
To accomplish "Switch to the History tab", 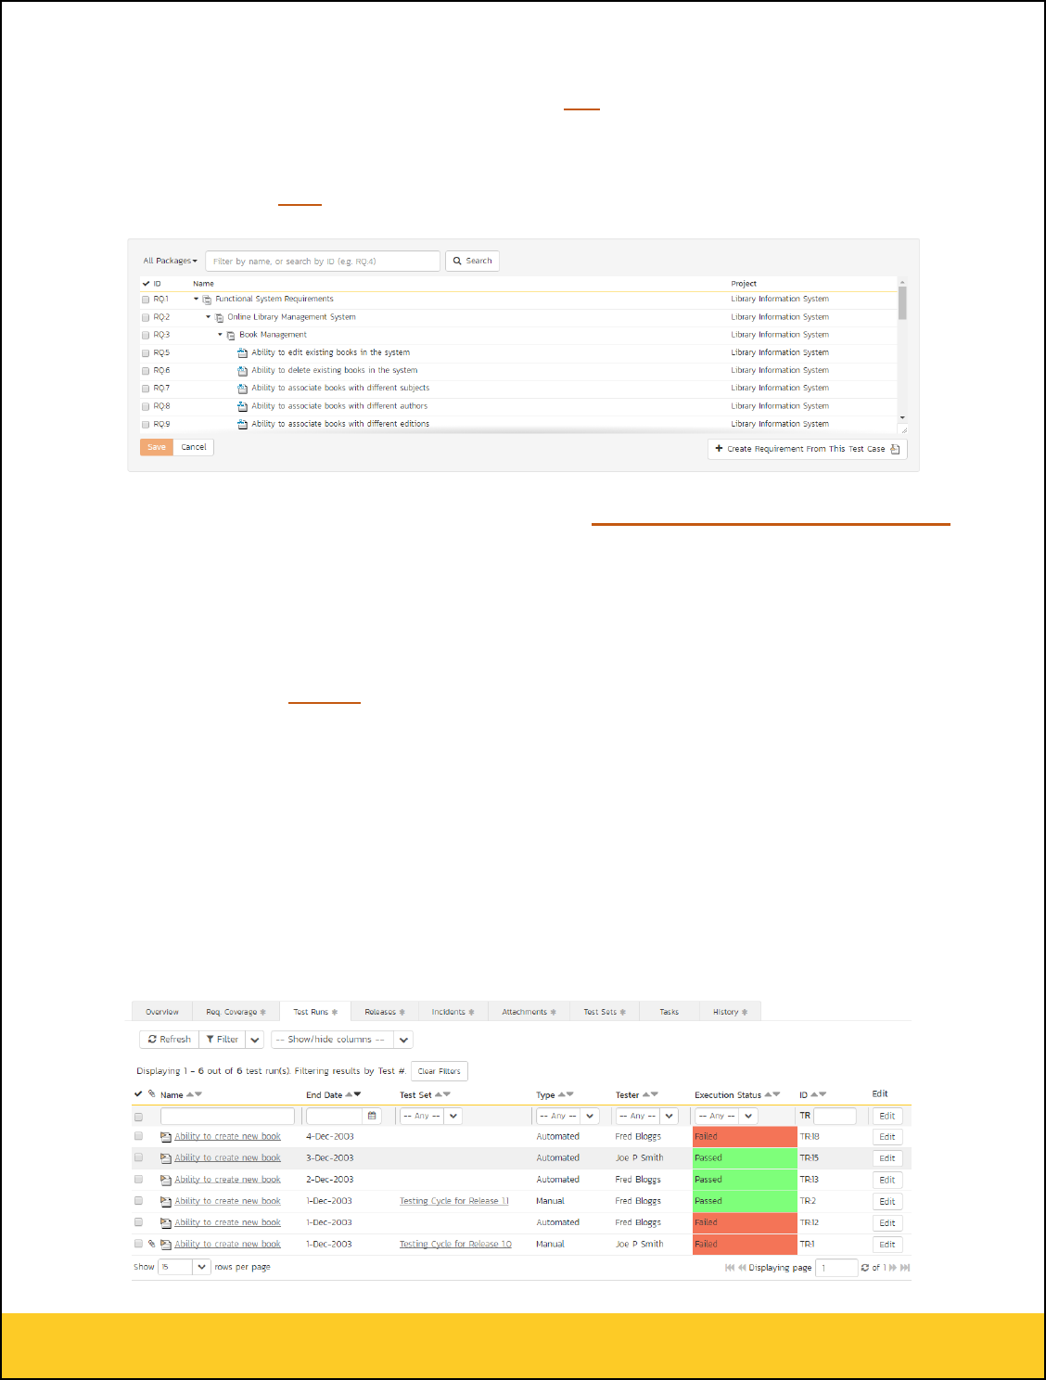I will point(730,1012).
